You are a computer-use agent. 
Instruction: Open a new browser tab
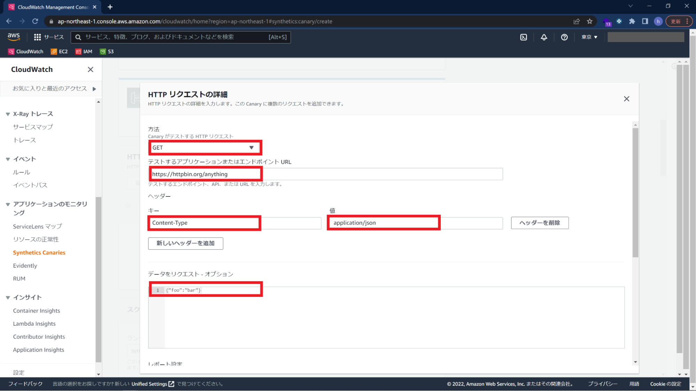pyautogui.click(x=110, y=7)
